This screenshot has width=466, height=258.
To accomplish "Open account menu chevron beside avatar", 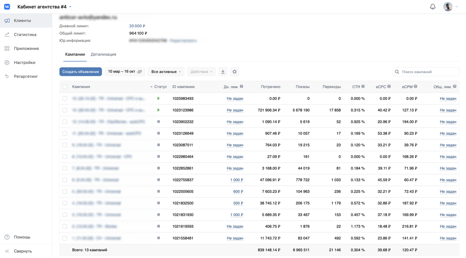I will 457,7.
